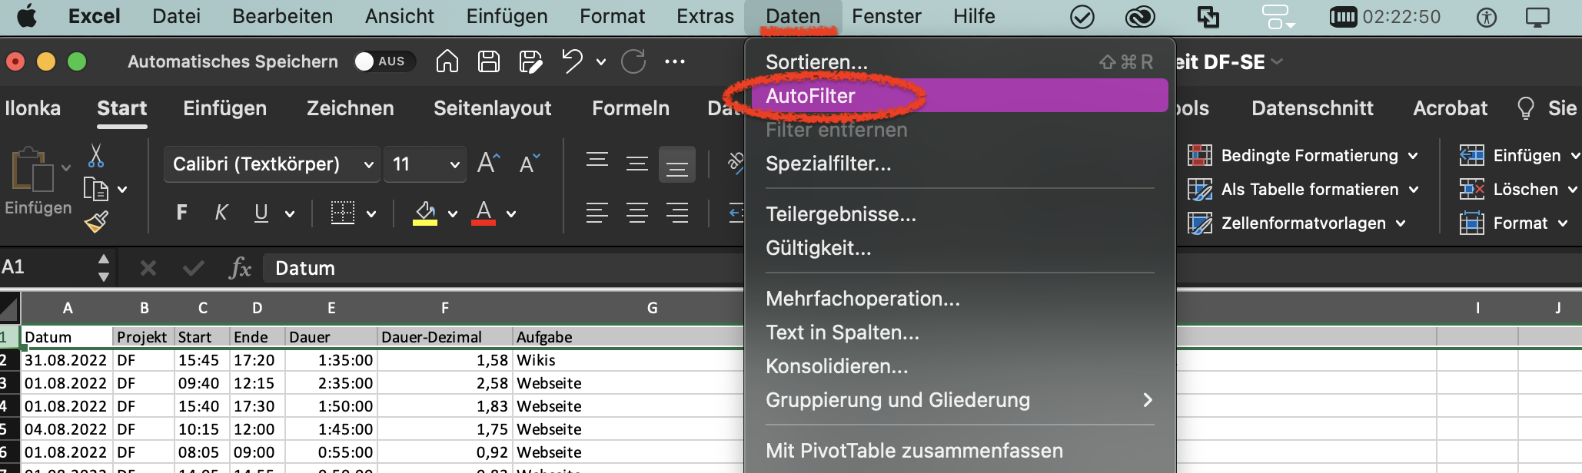Select the Cut scissors icon

96,156
